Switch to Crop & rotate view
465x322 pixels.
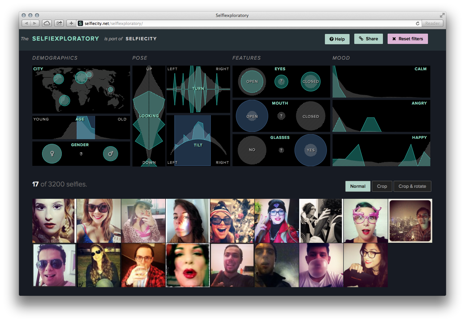click(412, 186)
